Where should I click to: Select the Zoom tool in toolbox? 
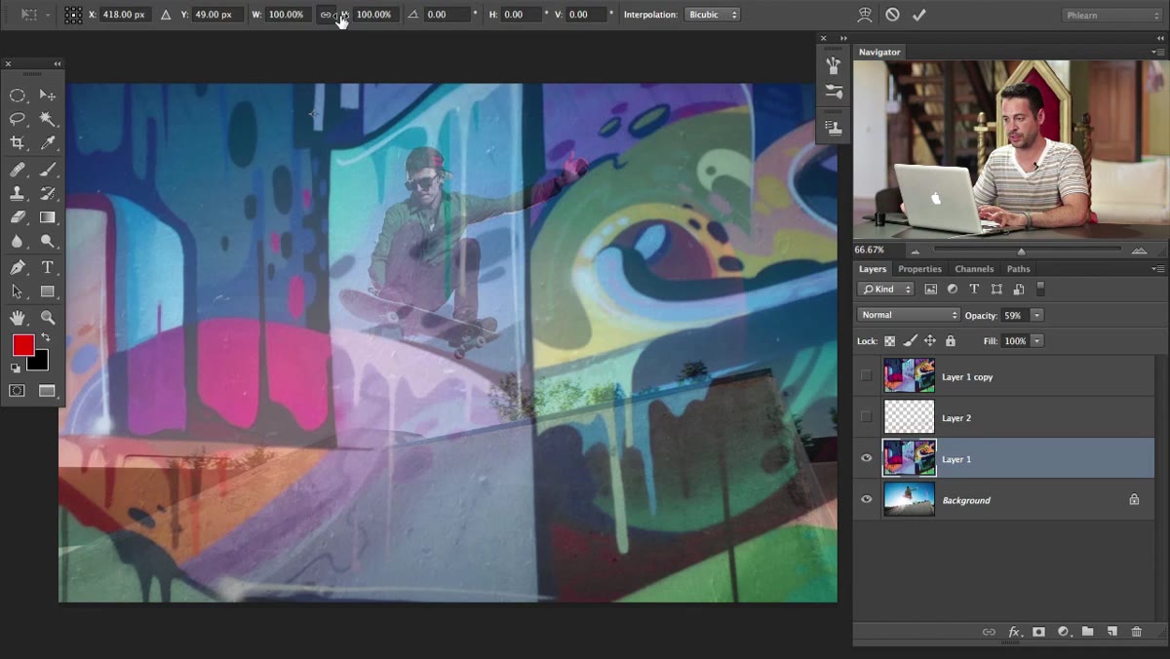47,317
